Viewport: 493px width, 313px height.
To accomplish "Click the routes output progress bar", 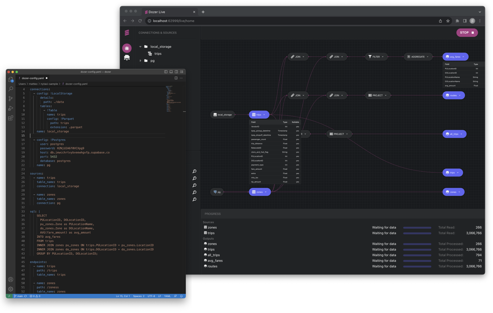I will click(x=417, y=267).
